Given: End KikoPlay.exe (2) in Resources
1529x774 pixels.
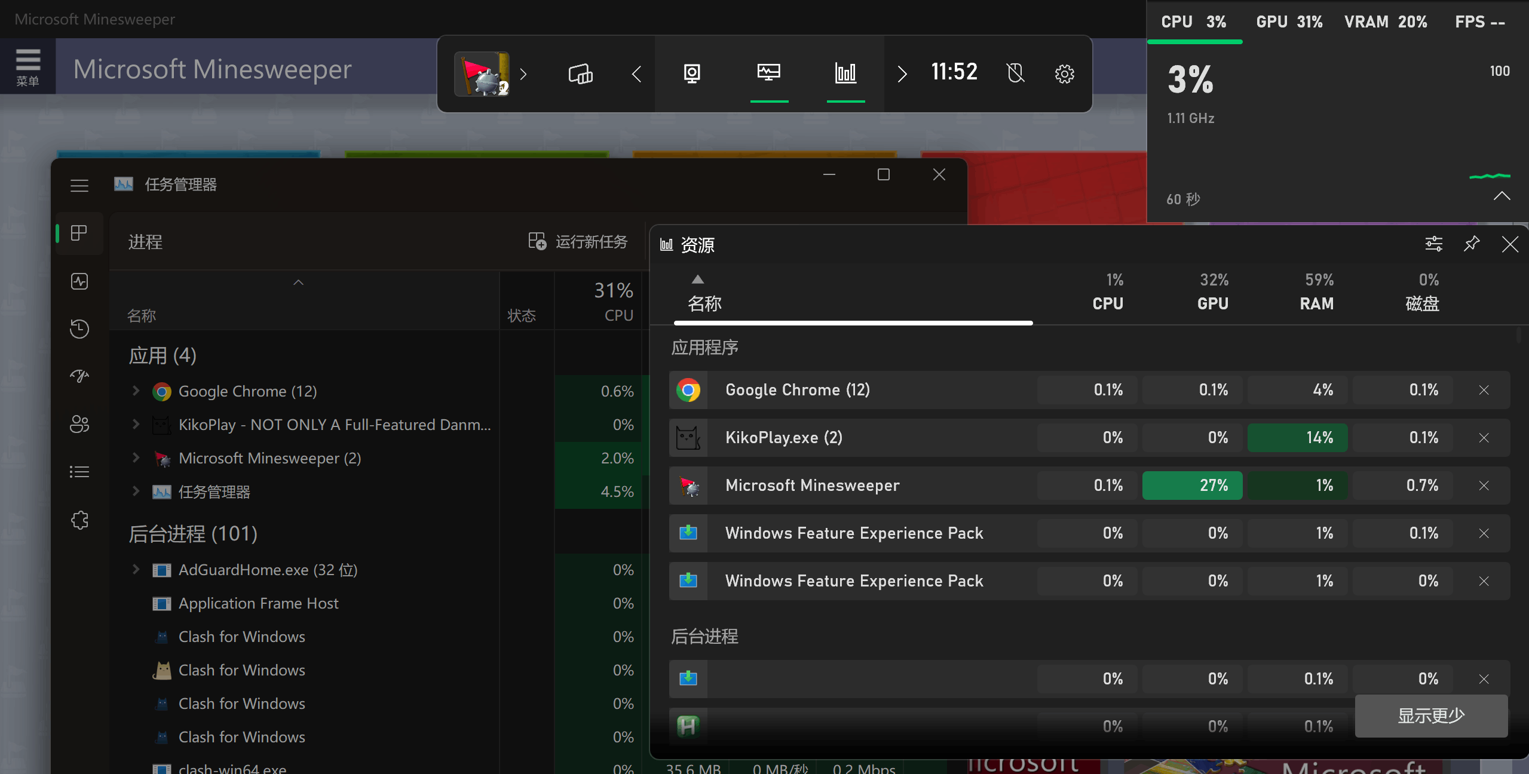Looking at the screenshot, I should [x=1484, y=438].
